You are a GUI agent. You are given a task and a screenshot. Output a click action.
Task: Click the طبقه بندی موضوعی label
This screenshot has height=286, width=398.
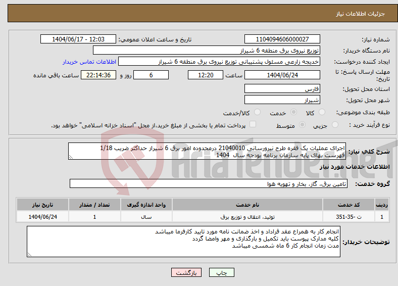(363, 112)
